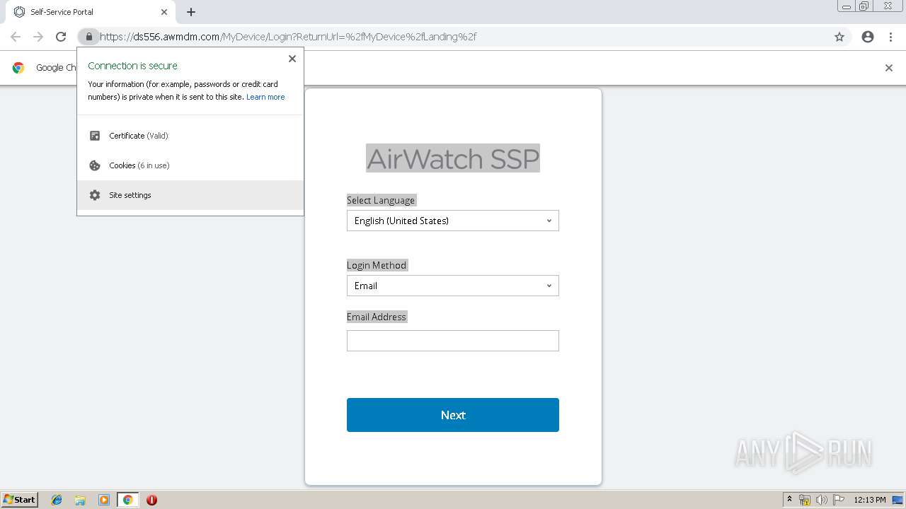Screen dimensions: 906x509
Task: Open Windows Media Player taskbar icon
Action: [104, 500]
